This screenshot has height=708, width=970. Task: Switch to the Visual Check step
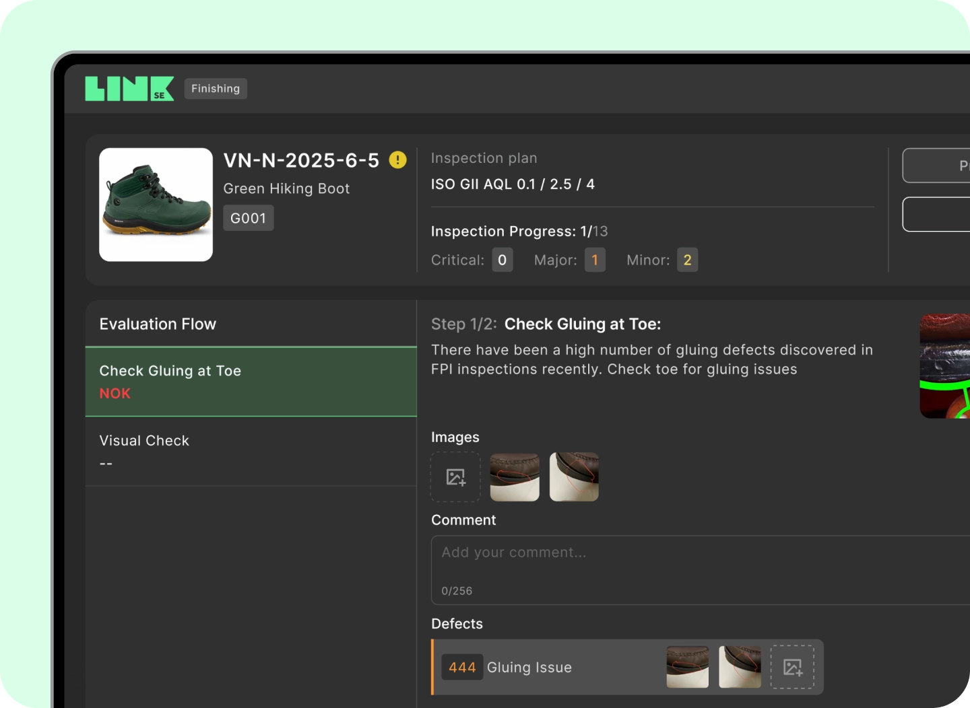[x=251, y=451]
